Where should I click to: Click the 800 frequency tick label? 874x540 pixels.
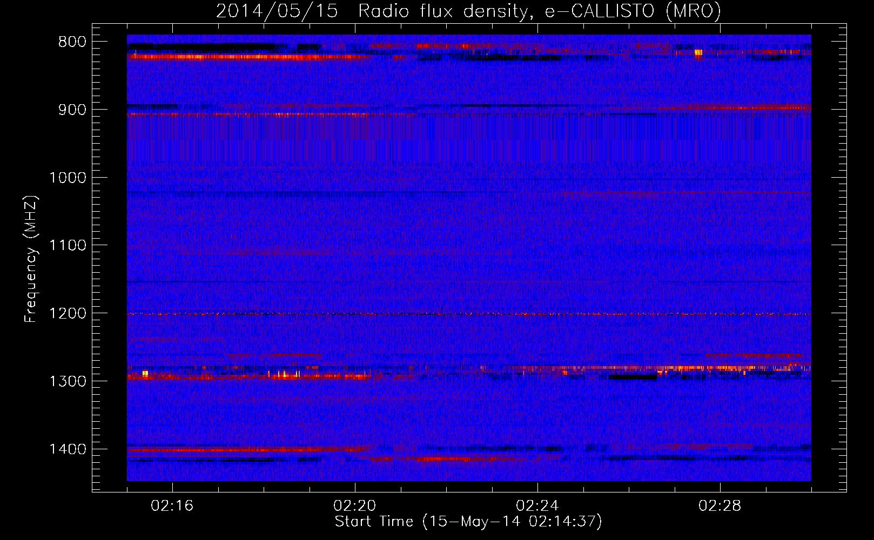[x=72, y=42]
